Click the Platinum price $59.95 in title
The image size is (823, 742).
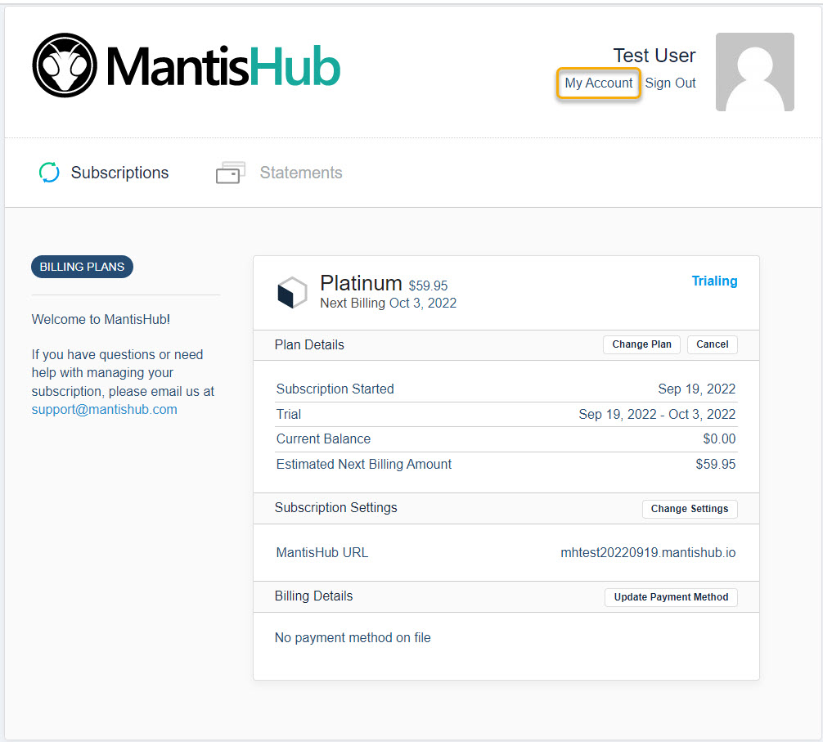(x=429, y=286)
